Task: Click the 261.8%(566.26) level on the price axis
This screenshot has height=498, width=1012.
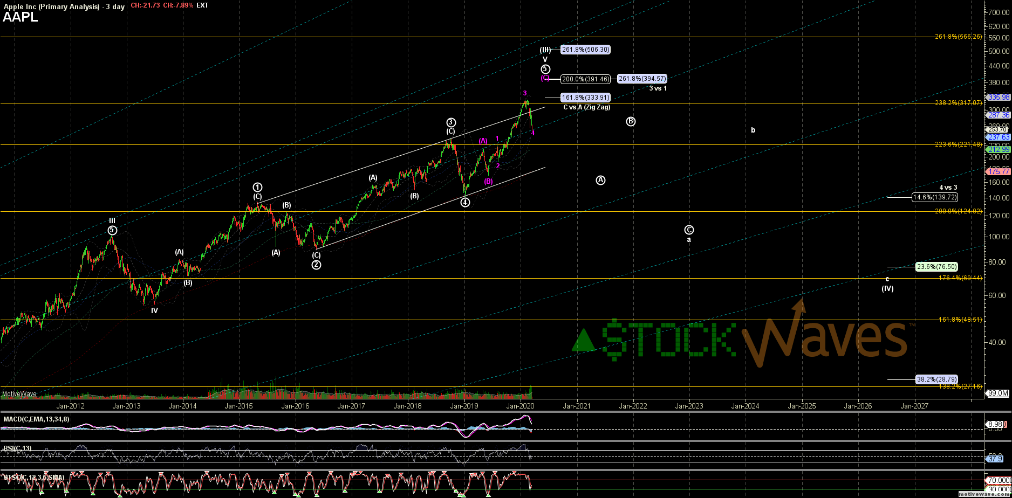Action: (x=959, y=37)
